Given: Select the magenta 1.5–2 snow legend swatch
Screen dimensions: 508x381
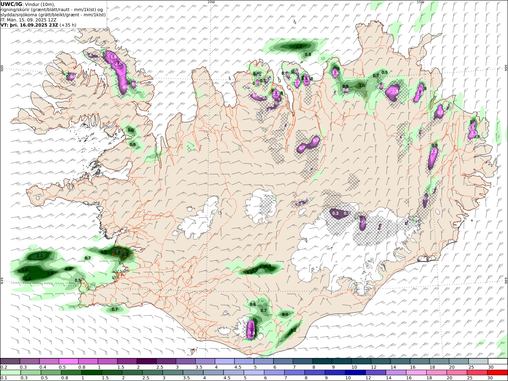Looking at the screenshot, I should [127, 362].
